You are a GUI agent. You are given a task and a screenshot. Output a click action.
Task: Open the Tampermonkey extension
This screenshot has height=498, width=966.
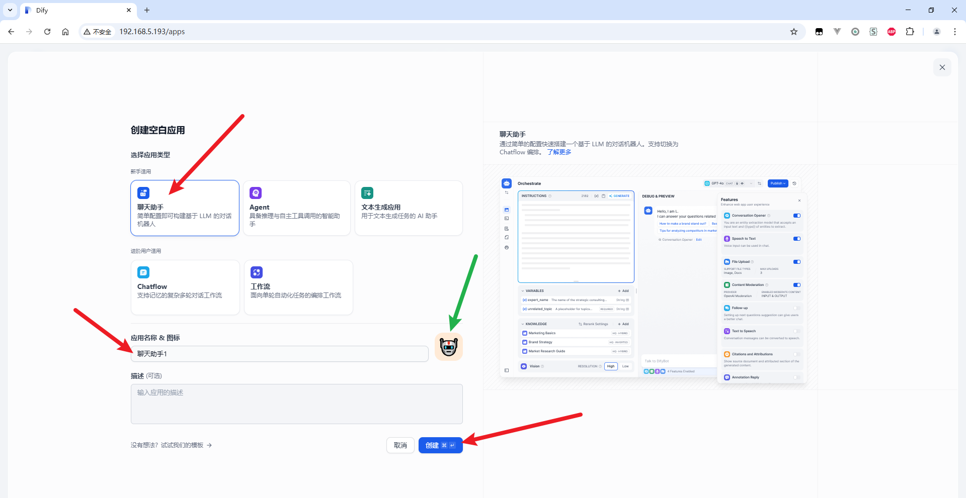pyautogui.click(x=819, y=32)
